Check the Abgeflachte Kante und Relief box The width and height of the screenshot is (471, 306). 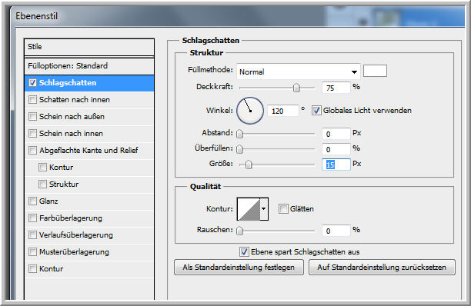click(x=33, y=150)
